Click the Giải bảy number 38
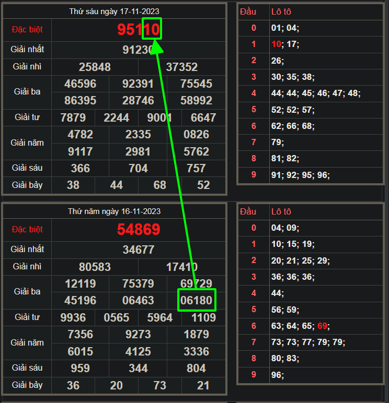Viewport: 389px width, 403px height. click(x=73, y=185)
